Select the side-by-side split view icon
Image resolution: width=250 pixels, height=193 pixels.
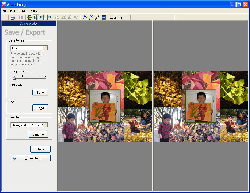click(36, 17)
